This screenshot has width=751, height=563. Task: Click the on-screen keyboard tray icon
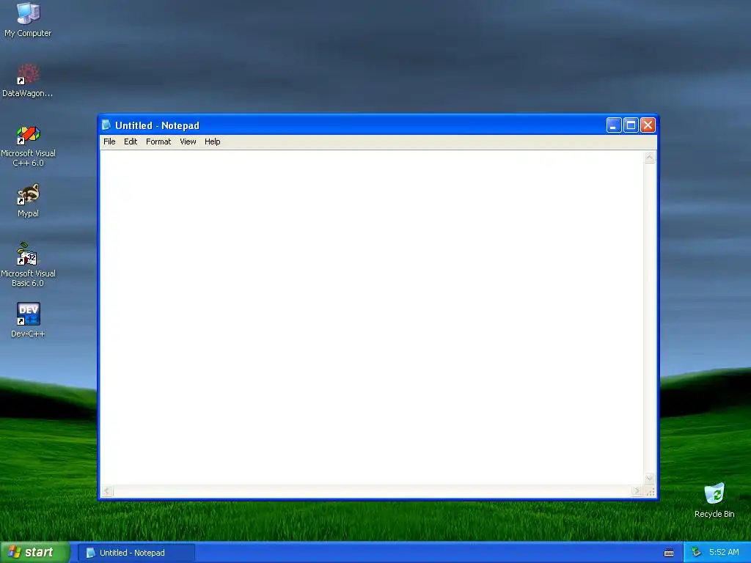coord(669,553)
